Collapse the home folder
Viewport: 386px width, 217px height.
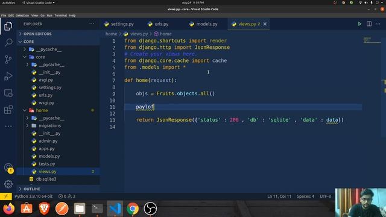[x=59, y=110]
